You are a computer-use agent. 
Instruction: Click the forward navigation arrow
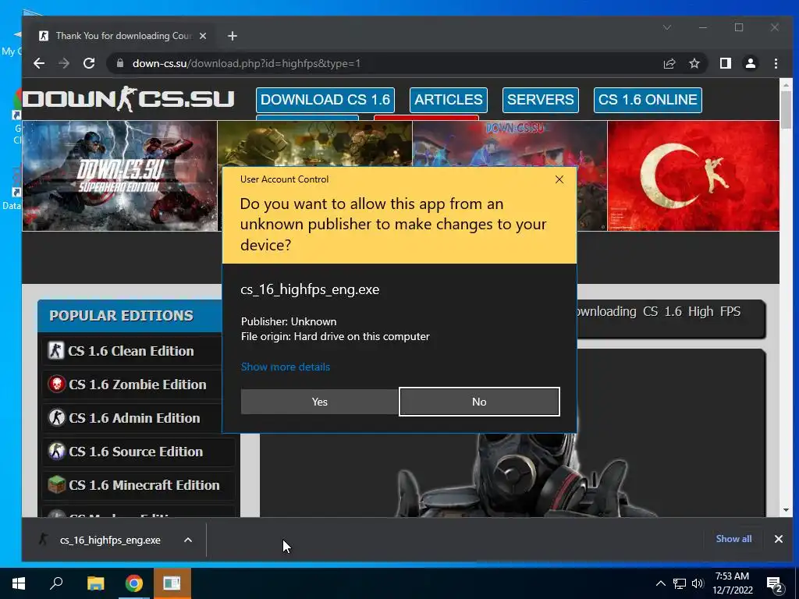(x=64, y=63)
